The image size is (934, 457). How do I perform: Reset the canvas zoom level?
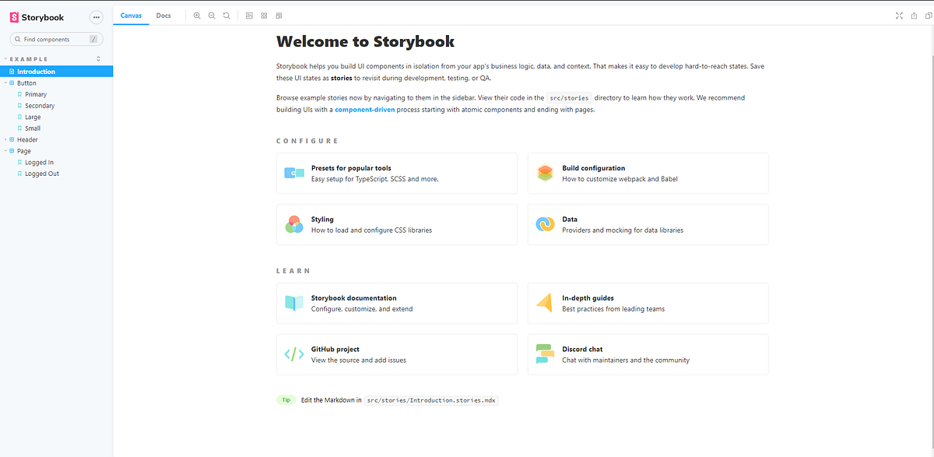tap(226, 15)
